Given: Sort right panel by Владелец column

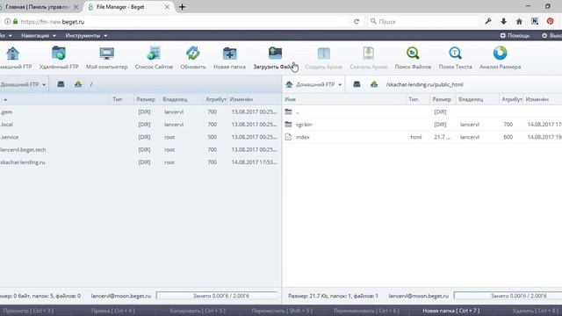Looking at the screenshot, I should (471, 99).
